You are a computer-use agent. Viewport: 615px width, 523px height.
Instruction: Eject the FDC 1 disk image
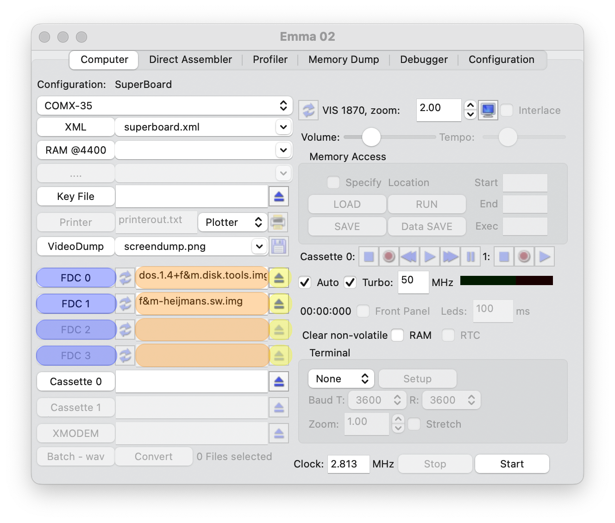coord(279,304)
